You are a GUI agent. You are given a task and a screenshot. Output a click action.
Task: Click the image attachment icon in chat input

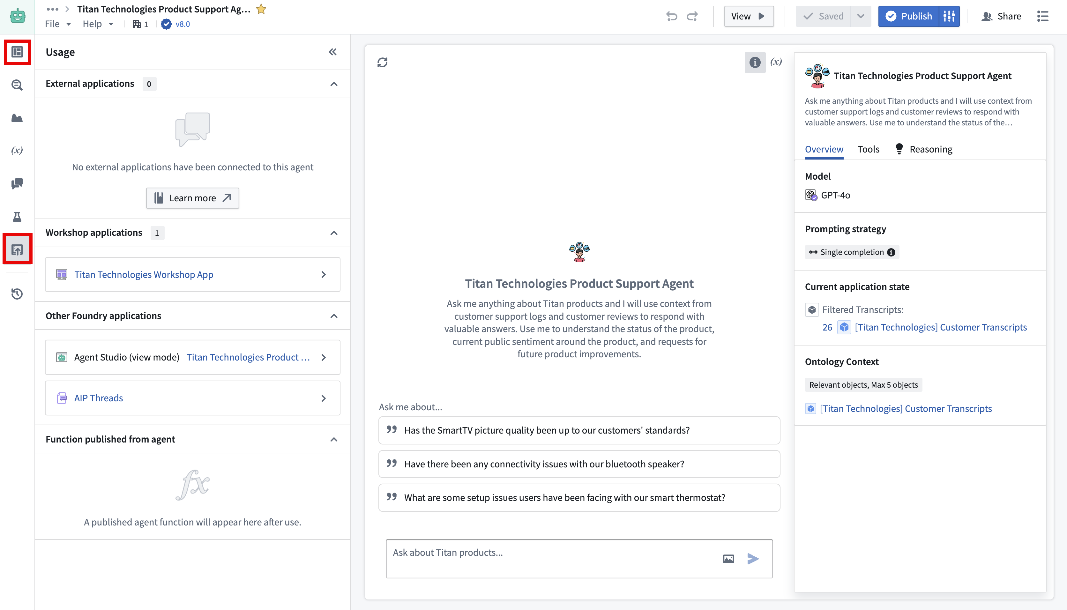728,558
